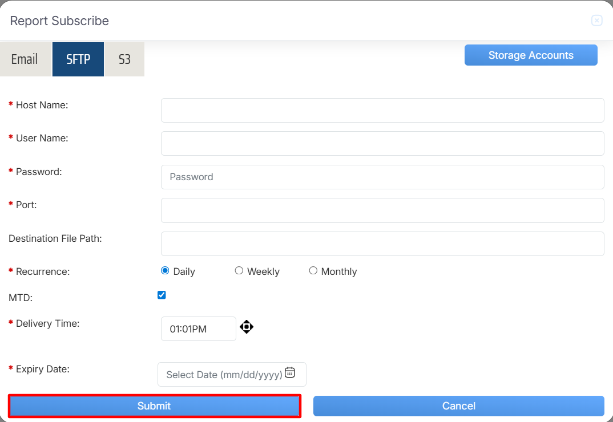Open the S3 tab
Viewport: 613px width, 422px height.
click(124, 59)
